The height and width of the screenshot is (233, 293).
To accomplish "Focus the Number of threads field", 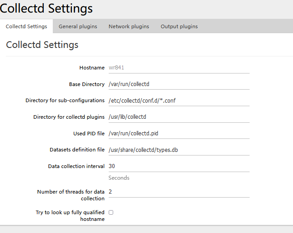I will (179, 192).
